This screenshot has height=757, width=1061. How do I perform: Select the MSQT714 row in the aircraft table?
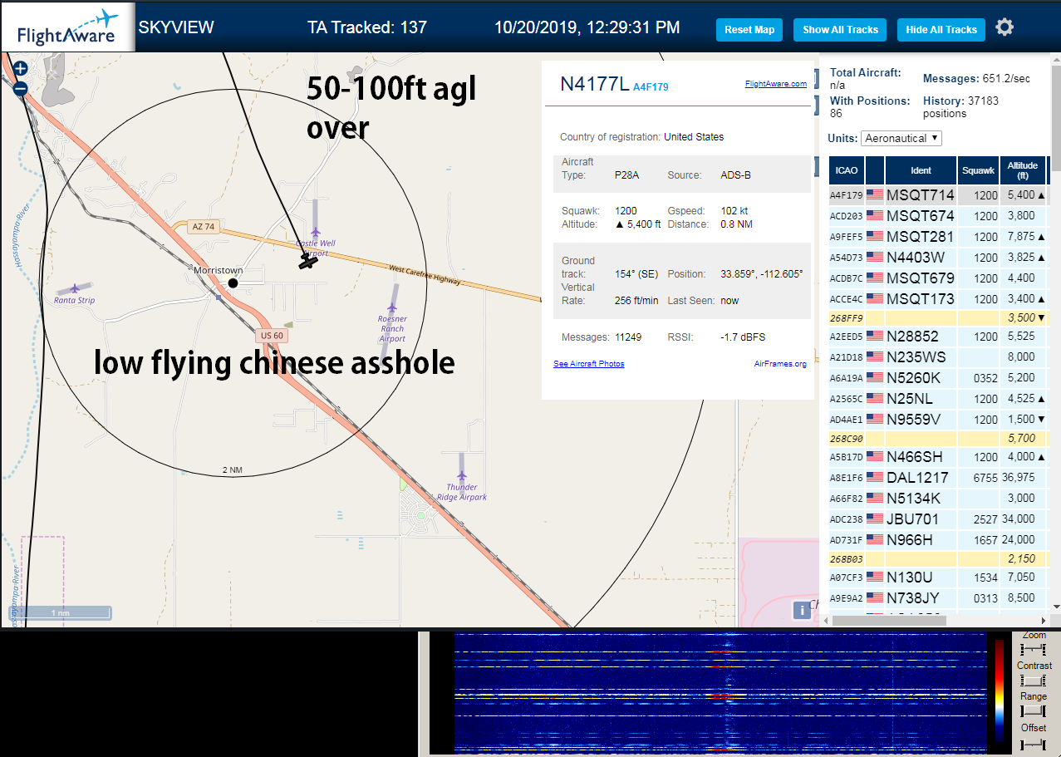(938, 195)
